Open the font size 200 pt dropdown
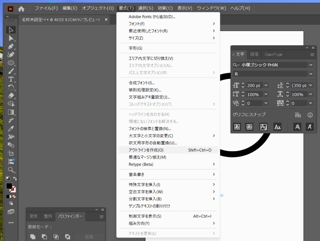This screenshot has width=320, height=241. (x=266, y=85)
